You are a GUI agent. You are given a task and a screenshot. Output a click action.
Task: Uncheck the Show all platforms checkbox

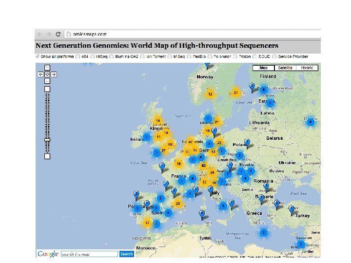[38, 56]
